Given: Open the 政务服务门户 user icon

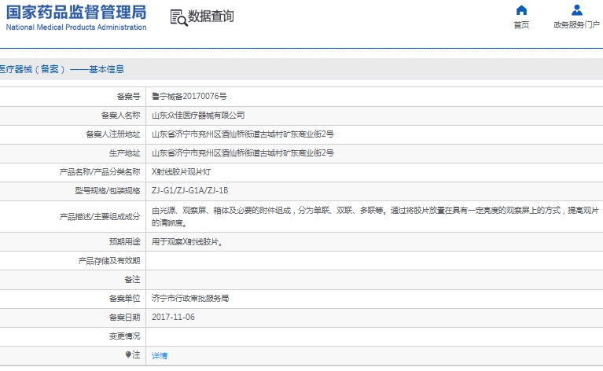Looking at the screenshot, I should pyautogui.click(x=576, y=10).
